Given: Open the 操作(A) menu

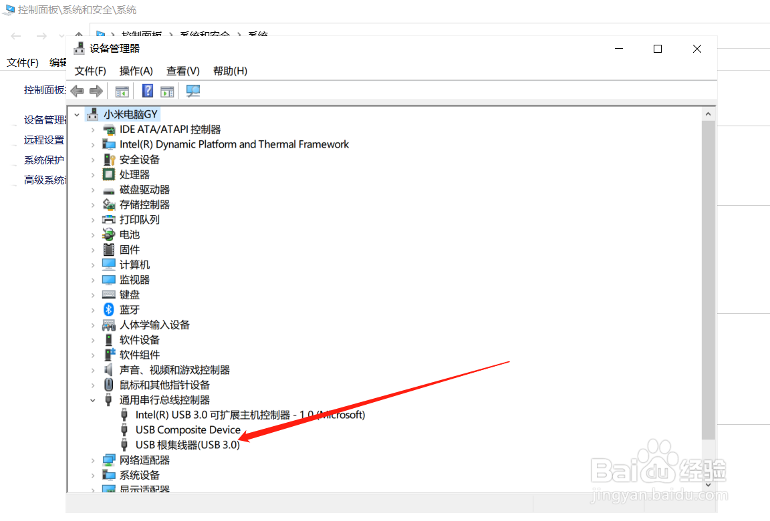Looking at the screenshot, I should point(136,71).
